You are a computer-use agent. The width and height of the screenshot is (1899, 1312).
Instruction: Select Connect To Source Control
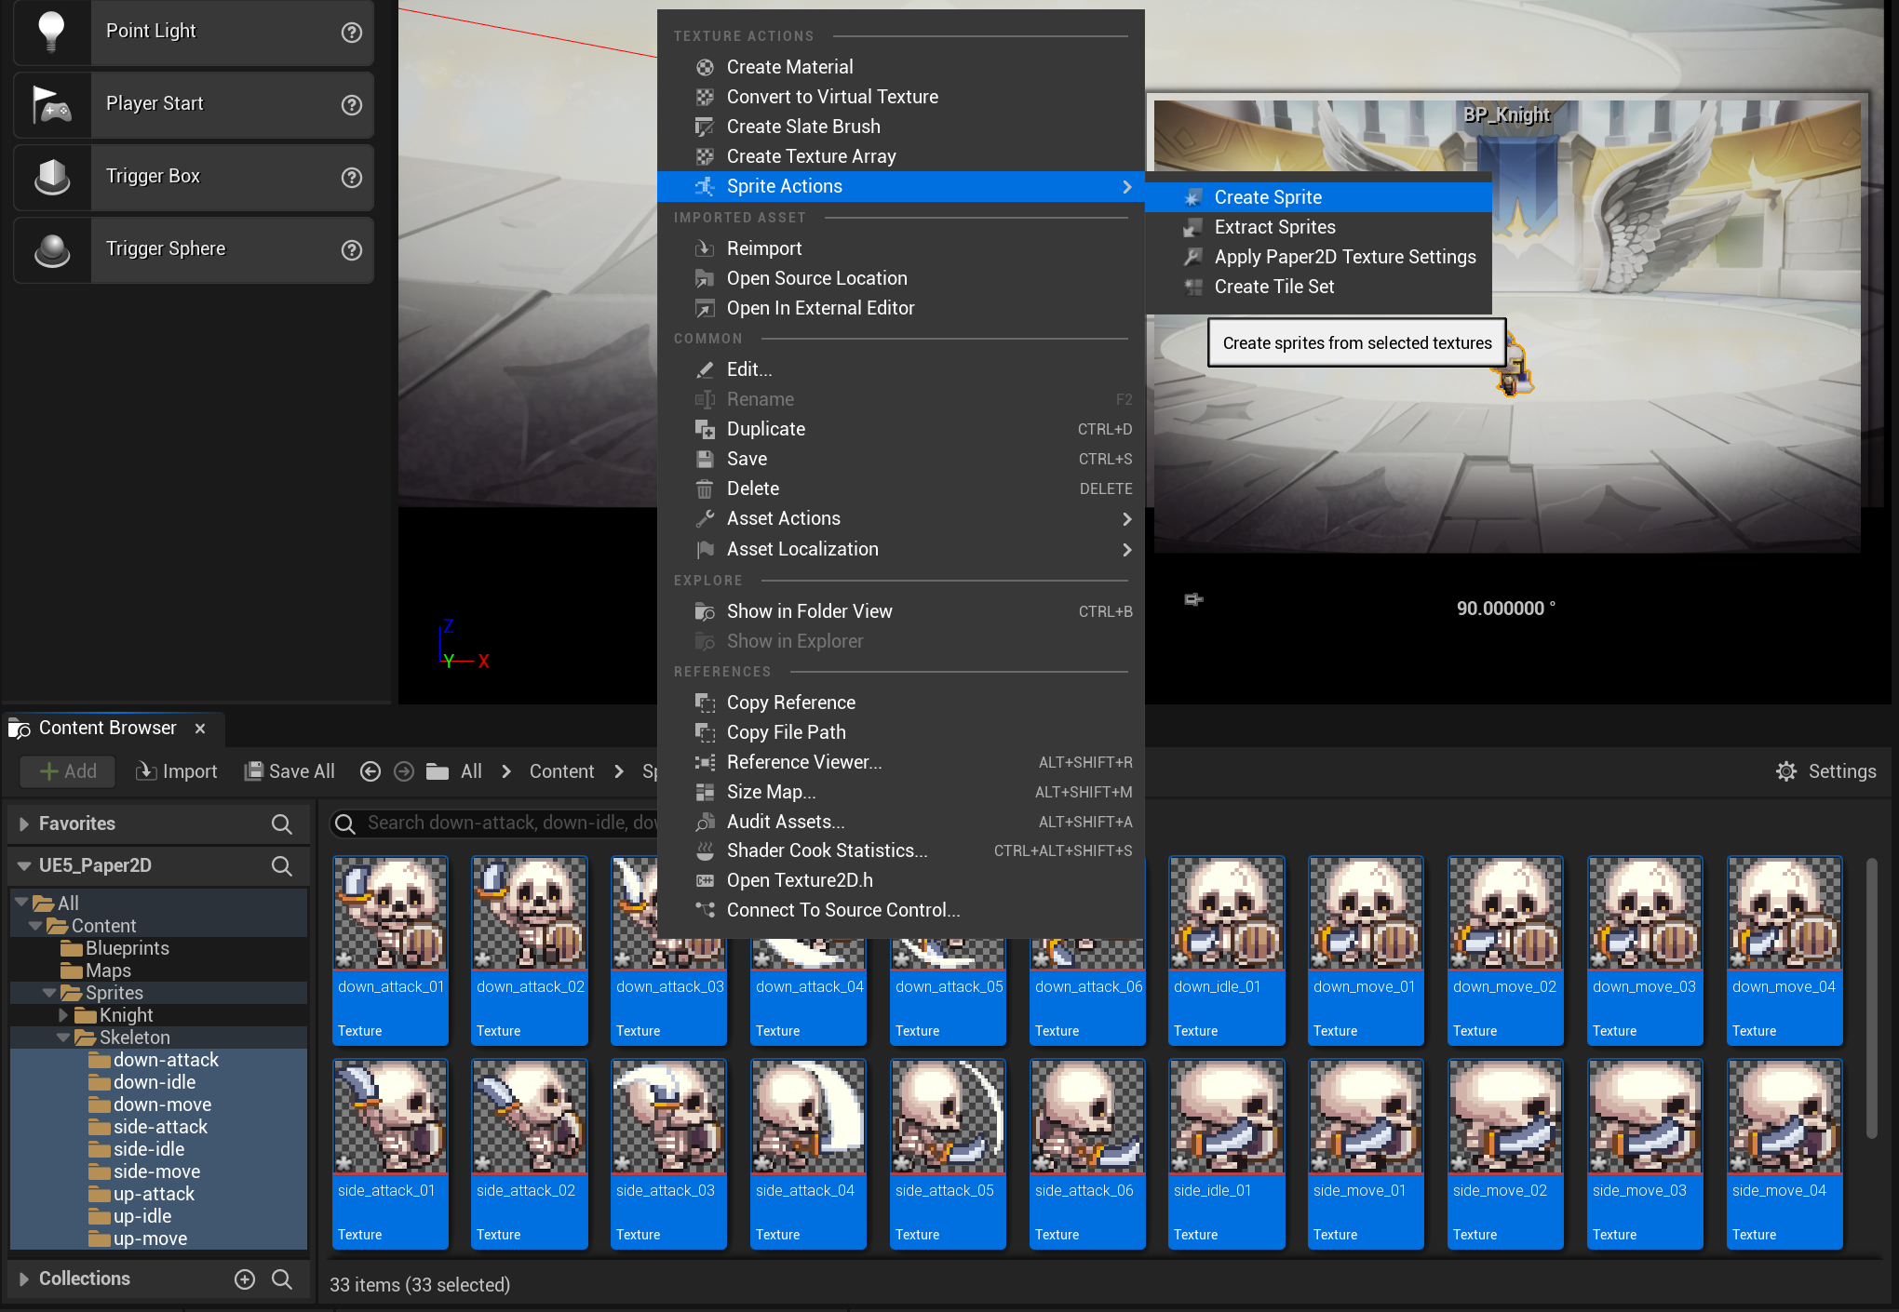point(900,910)
